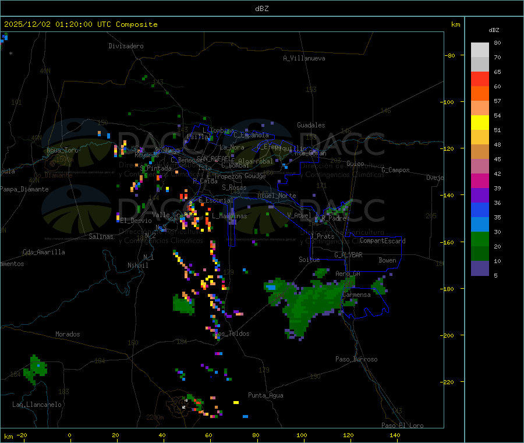524x443 pixels.
Task: Click the green echo at lower-left corner
Action: (x=34, y=369)
